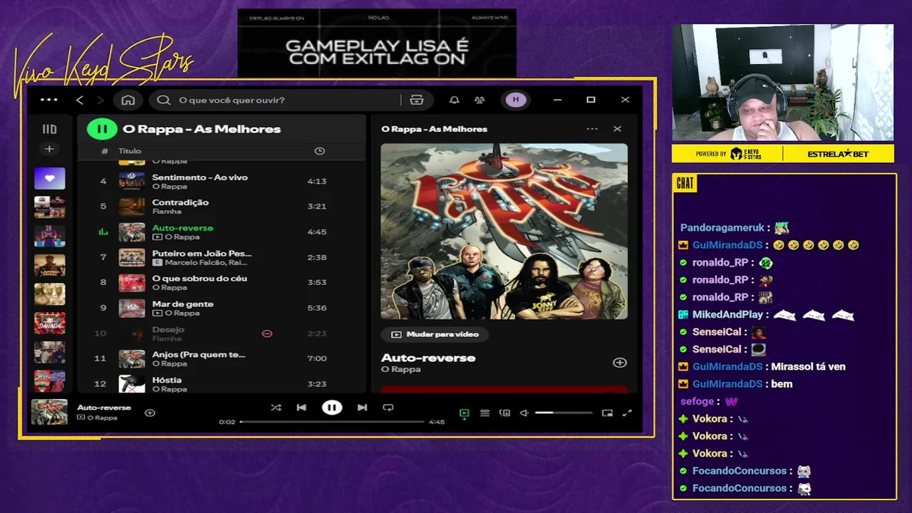Seek on the song progress bar

332,422
